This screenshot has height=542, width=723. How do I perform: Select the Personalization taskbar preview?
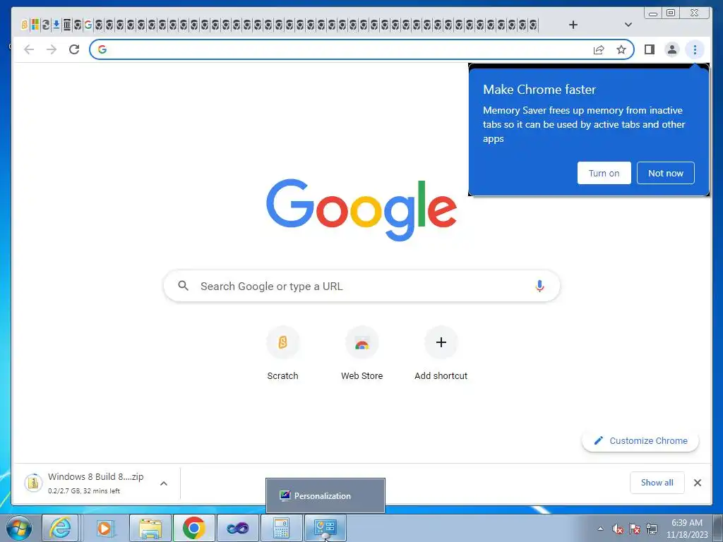coord(325,495)
